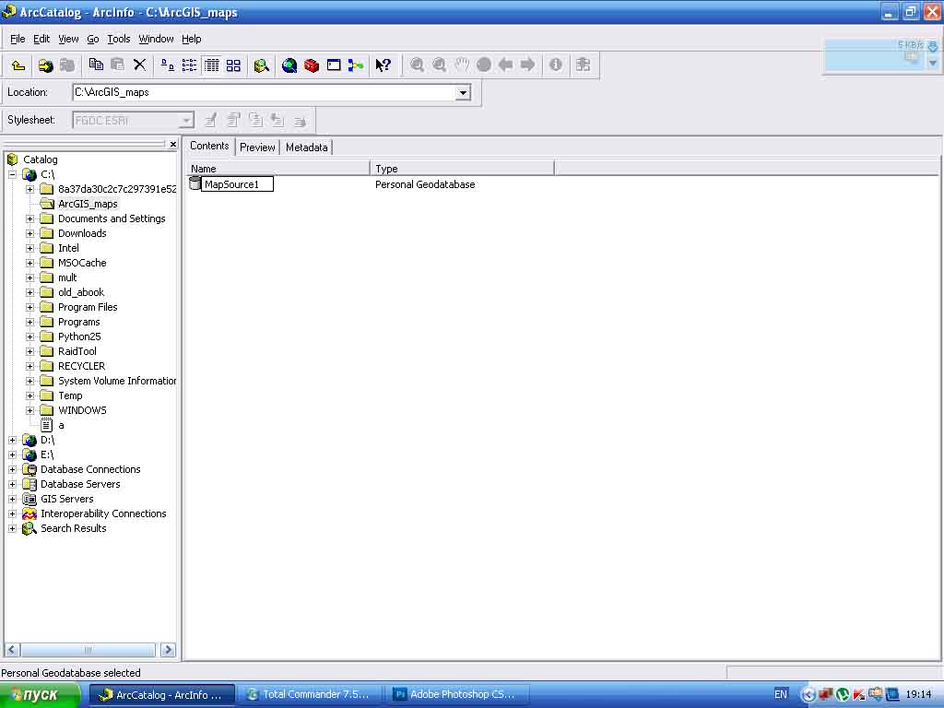944x708 pixels.
Task: Expand the WINDOWS folder node
Action: tap(29, 410)
